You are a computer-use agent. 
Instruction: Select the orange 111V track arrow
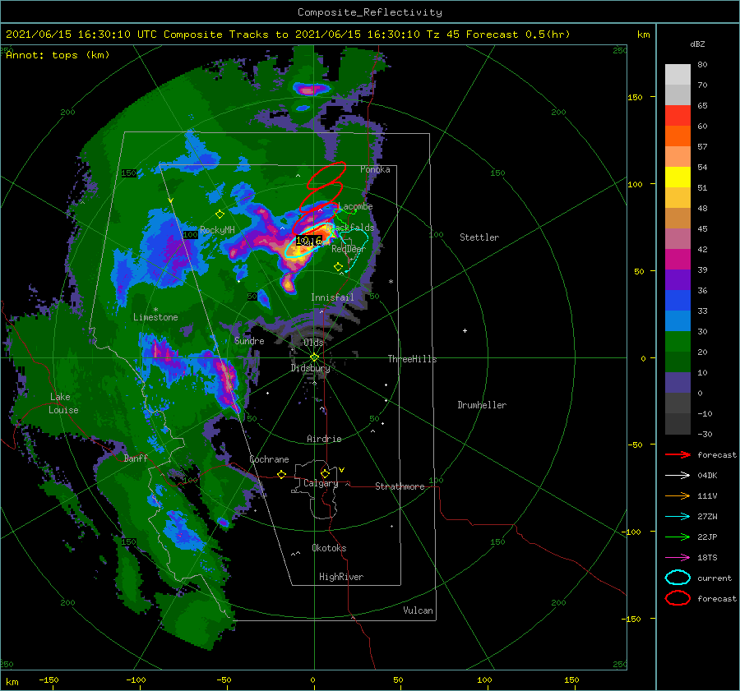coord(678,495)
